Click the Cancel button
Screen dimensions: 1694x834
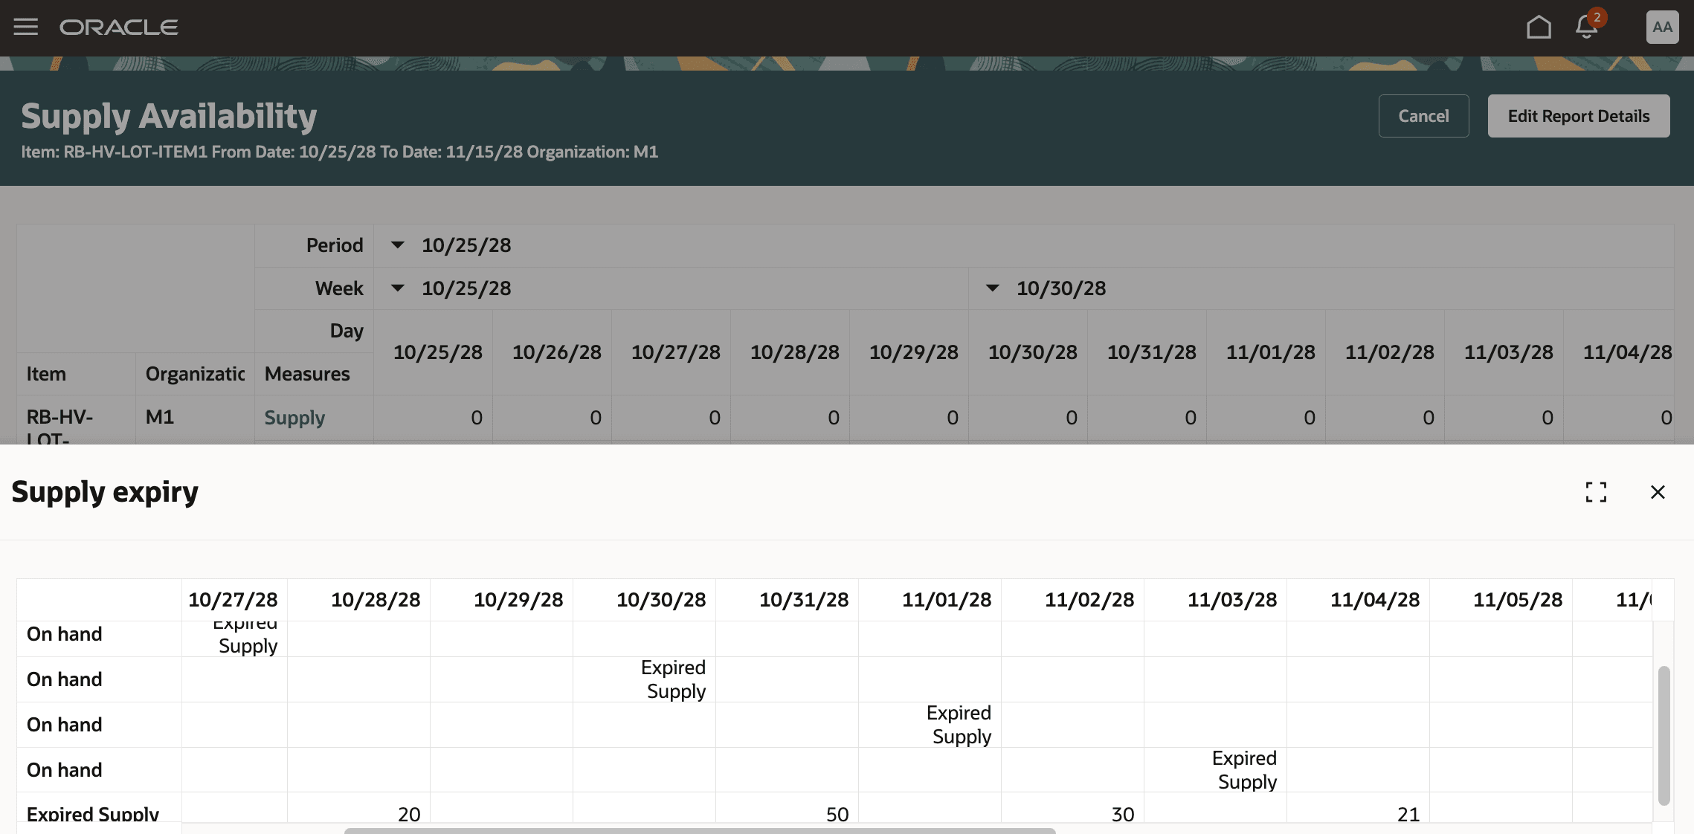pos(1423,116)
